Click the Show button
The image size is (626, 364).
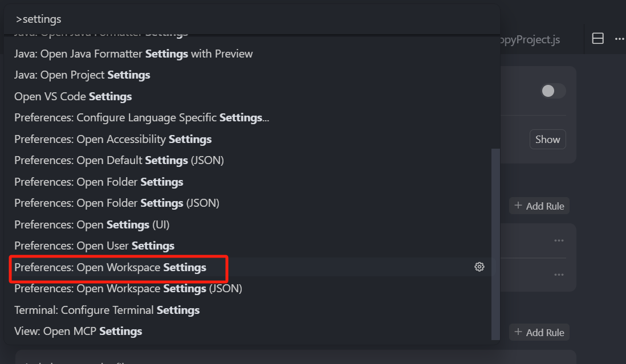point(547,139)
